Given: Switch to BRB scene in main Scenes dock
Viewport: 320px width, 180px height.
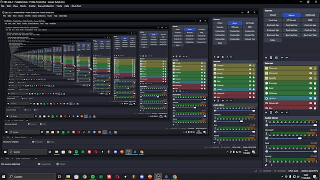Looking at the screenshot, I should pos(310,20).
